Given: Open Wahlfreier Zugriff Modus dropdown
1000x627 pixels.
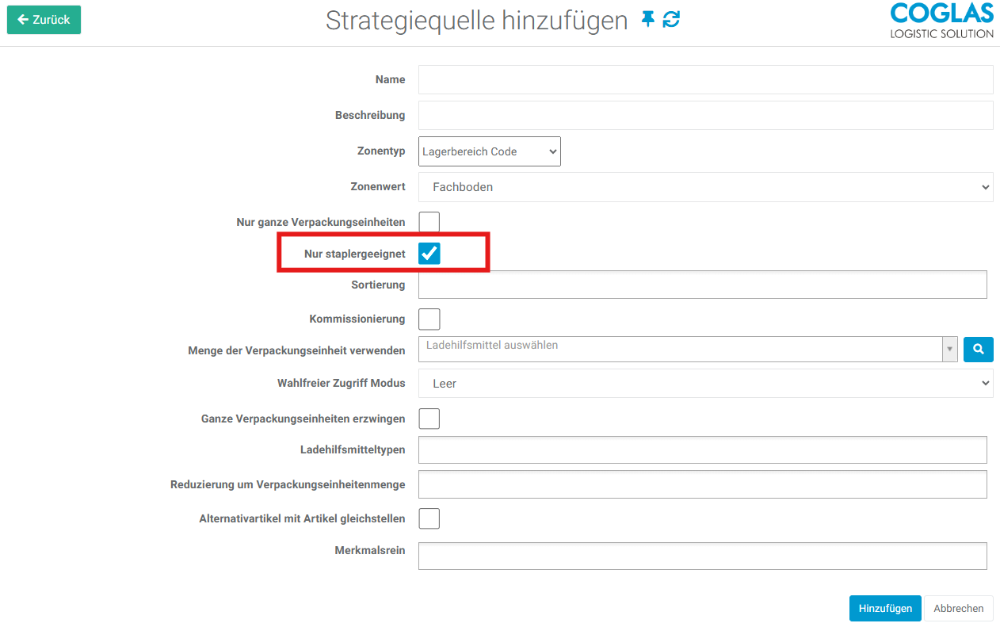Looking at the screenshot, I should point(705,383).
